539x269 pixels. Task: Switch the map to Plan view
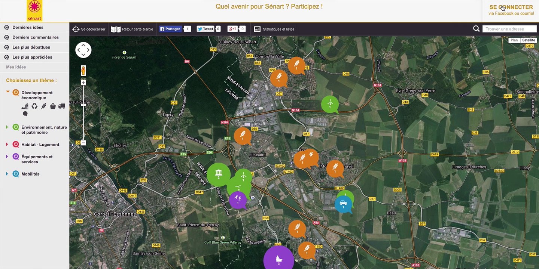point(514,40)
